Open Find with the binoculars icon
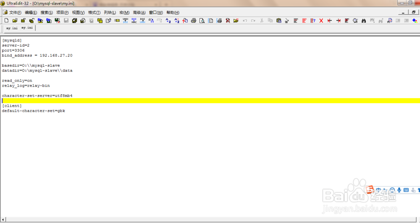This screenshot has width=420, height=223. click(x=364, y=21)
